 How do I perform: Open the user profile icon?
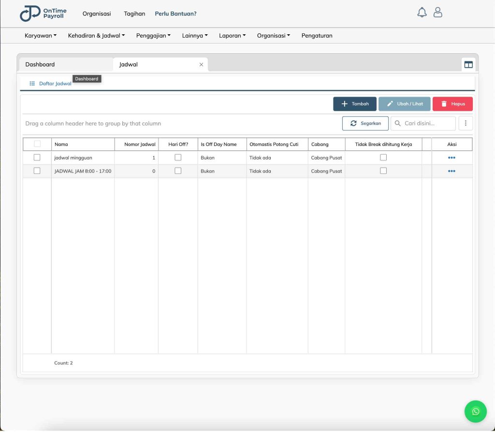coord(437,13)
